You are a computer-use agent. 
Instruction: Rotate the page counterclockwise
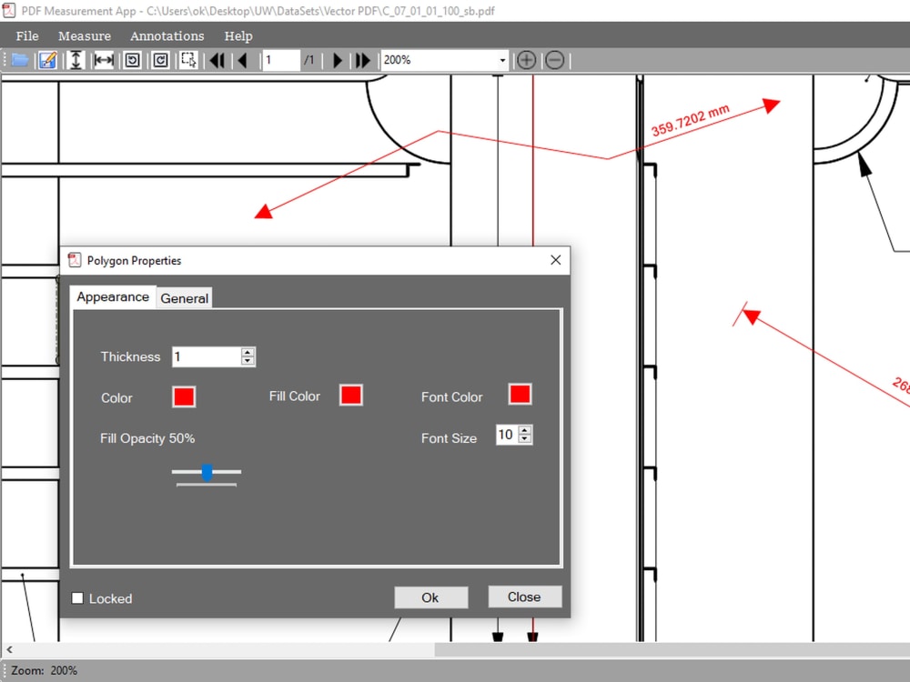coord(132,60)
